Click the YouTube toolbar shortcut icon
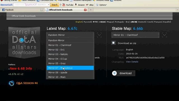The image size is (179, 101). coord(64,5)
